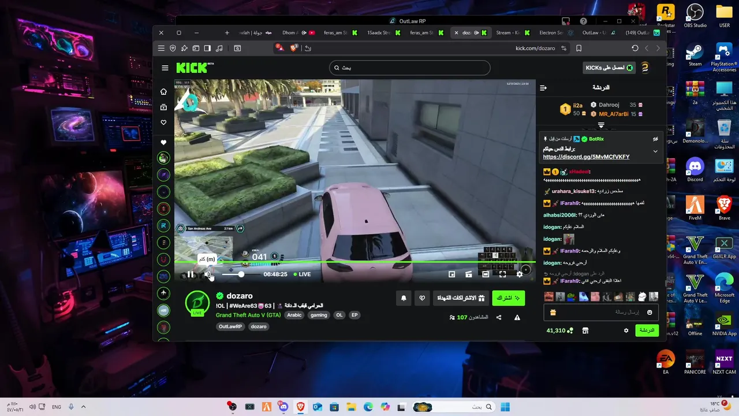Switch to Stream - Kick browser tab
The width and height of the screenshot is (739, 416).
pyautogui.click(x=512, y=33)
